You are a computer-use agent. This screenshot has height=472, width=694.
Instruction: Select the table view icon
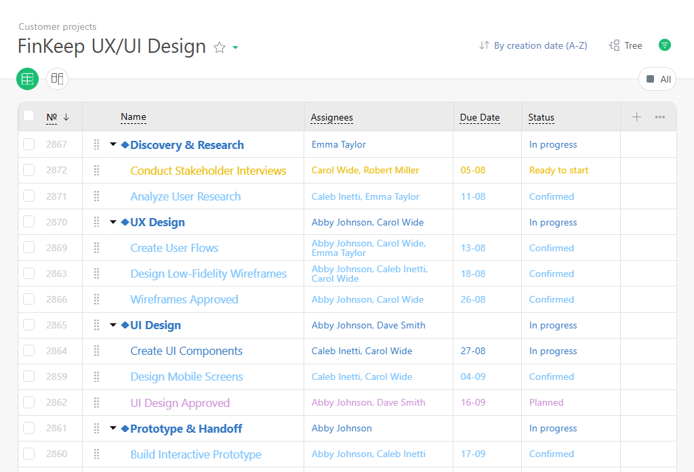(x=27, y=79)
